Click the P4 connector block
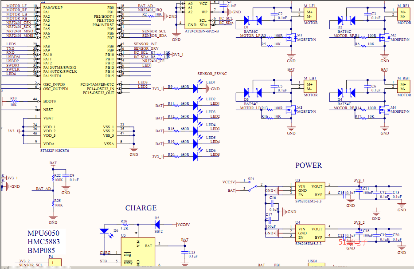414x269 pixels. coord(55,262)
